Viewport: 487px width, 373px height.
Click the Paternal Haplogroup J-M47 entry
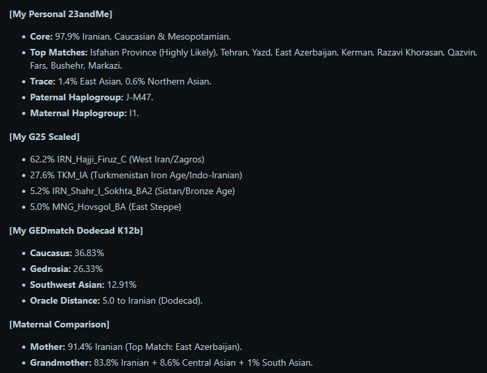pyautogui.click(x=92, y=97)
